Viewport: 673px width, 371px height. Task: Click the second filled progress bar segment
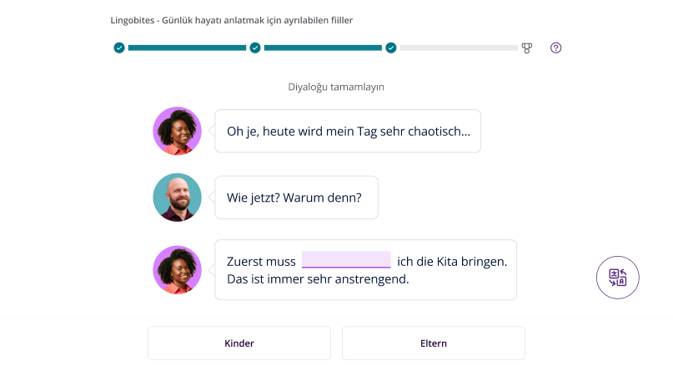pos(323,48)
